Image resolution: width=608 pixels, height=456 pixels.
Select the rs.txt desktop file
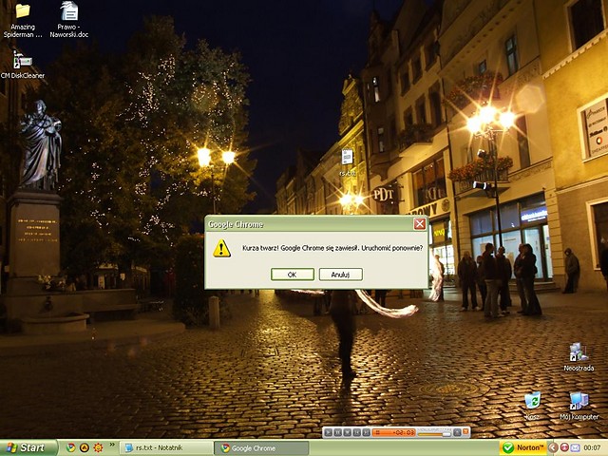(x=348, y=162)
